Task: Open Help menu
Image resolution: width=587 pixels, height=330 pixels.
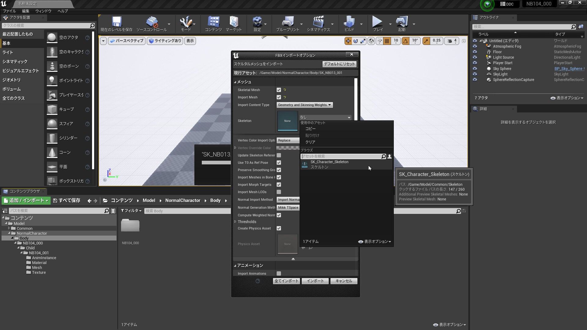Action: click(x=63, y=11)
